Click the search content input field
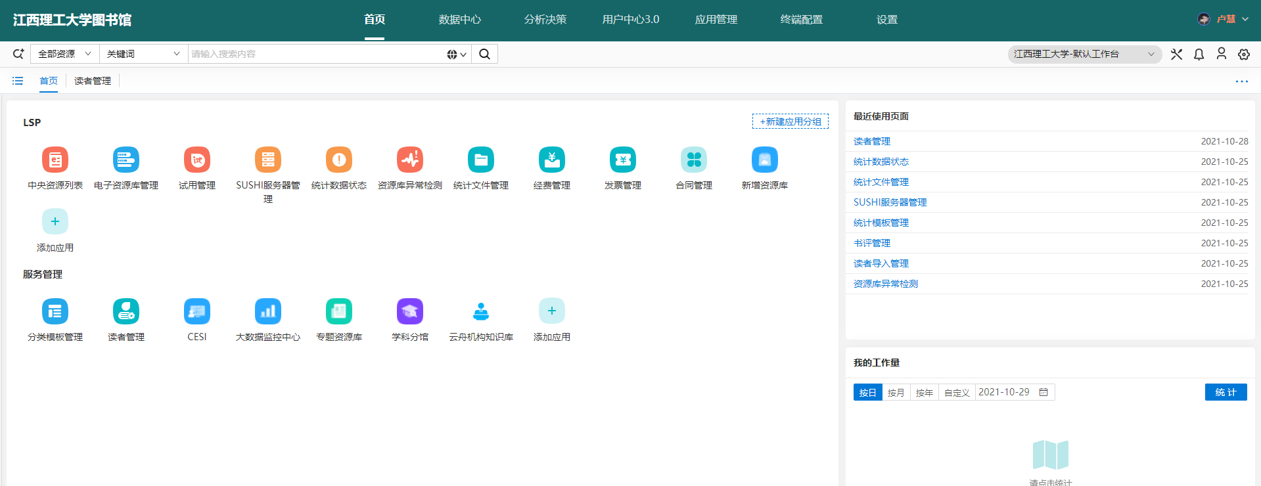 point(315,54)
